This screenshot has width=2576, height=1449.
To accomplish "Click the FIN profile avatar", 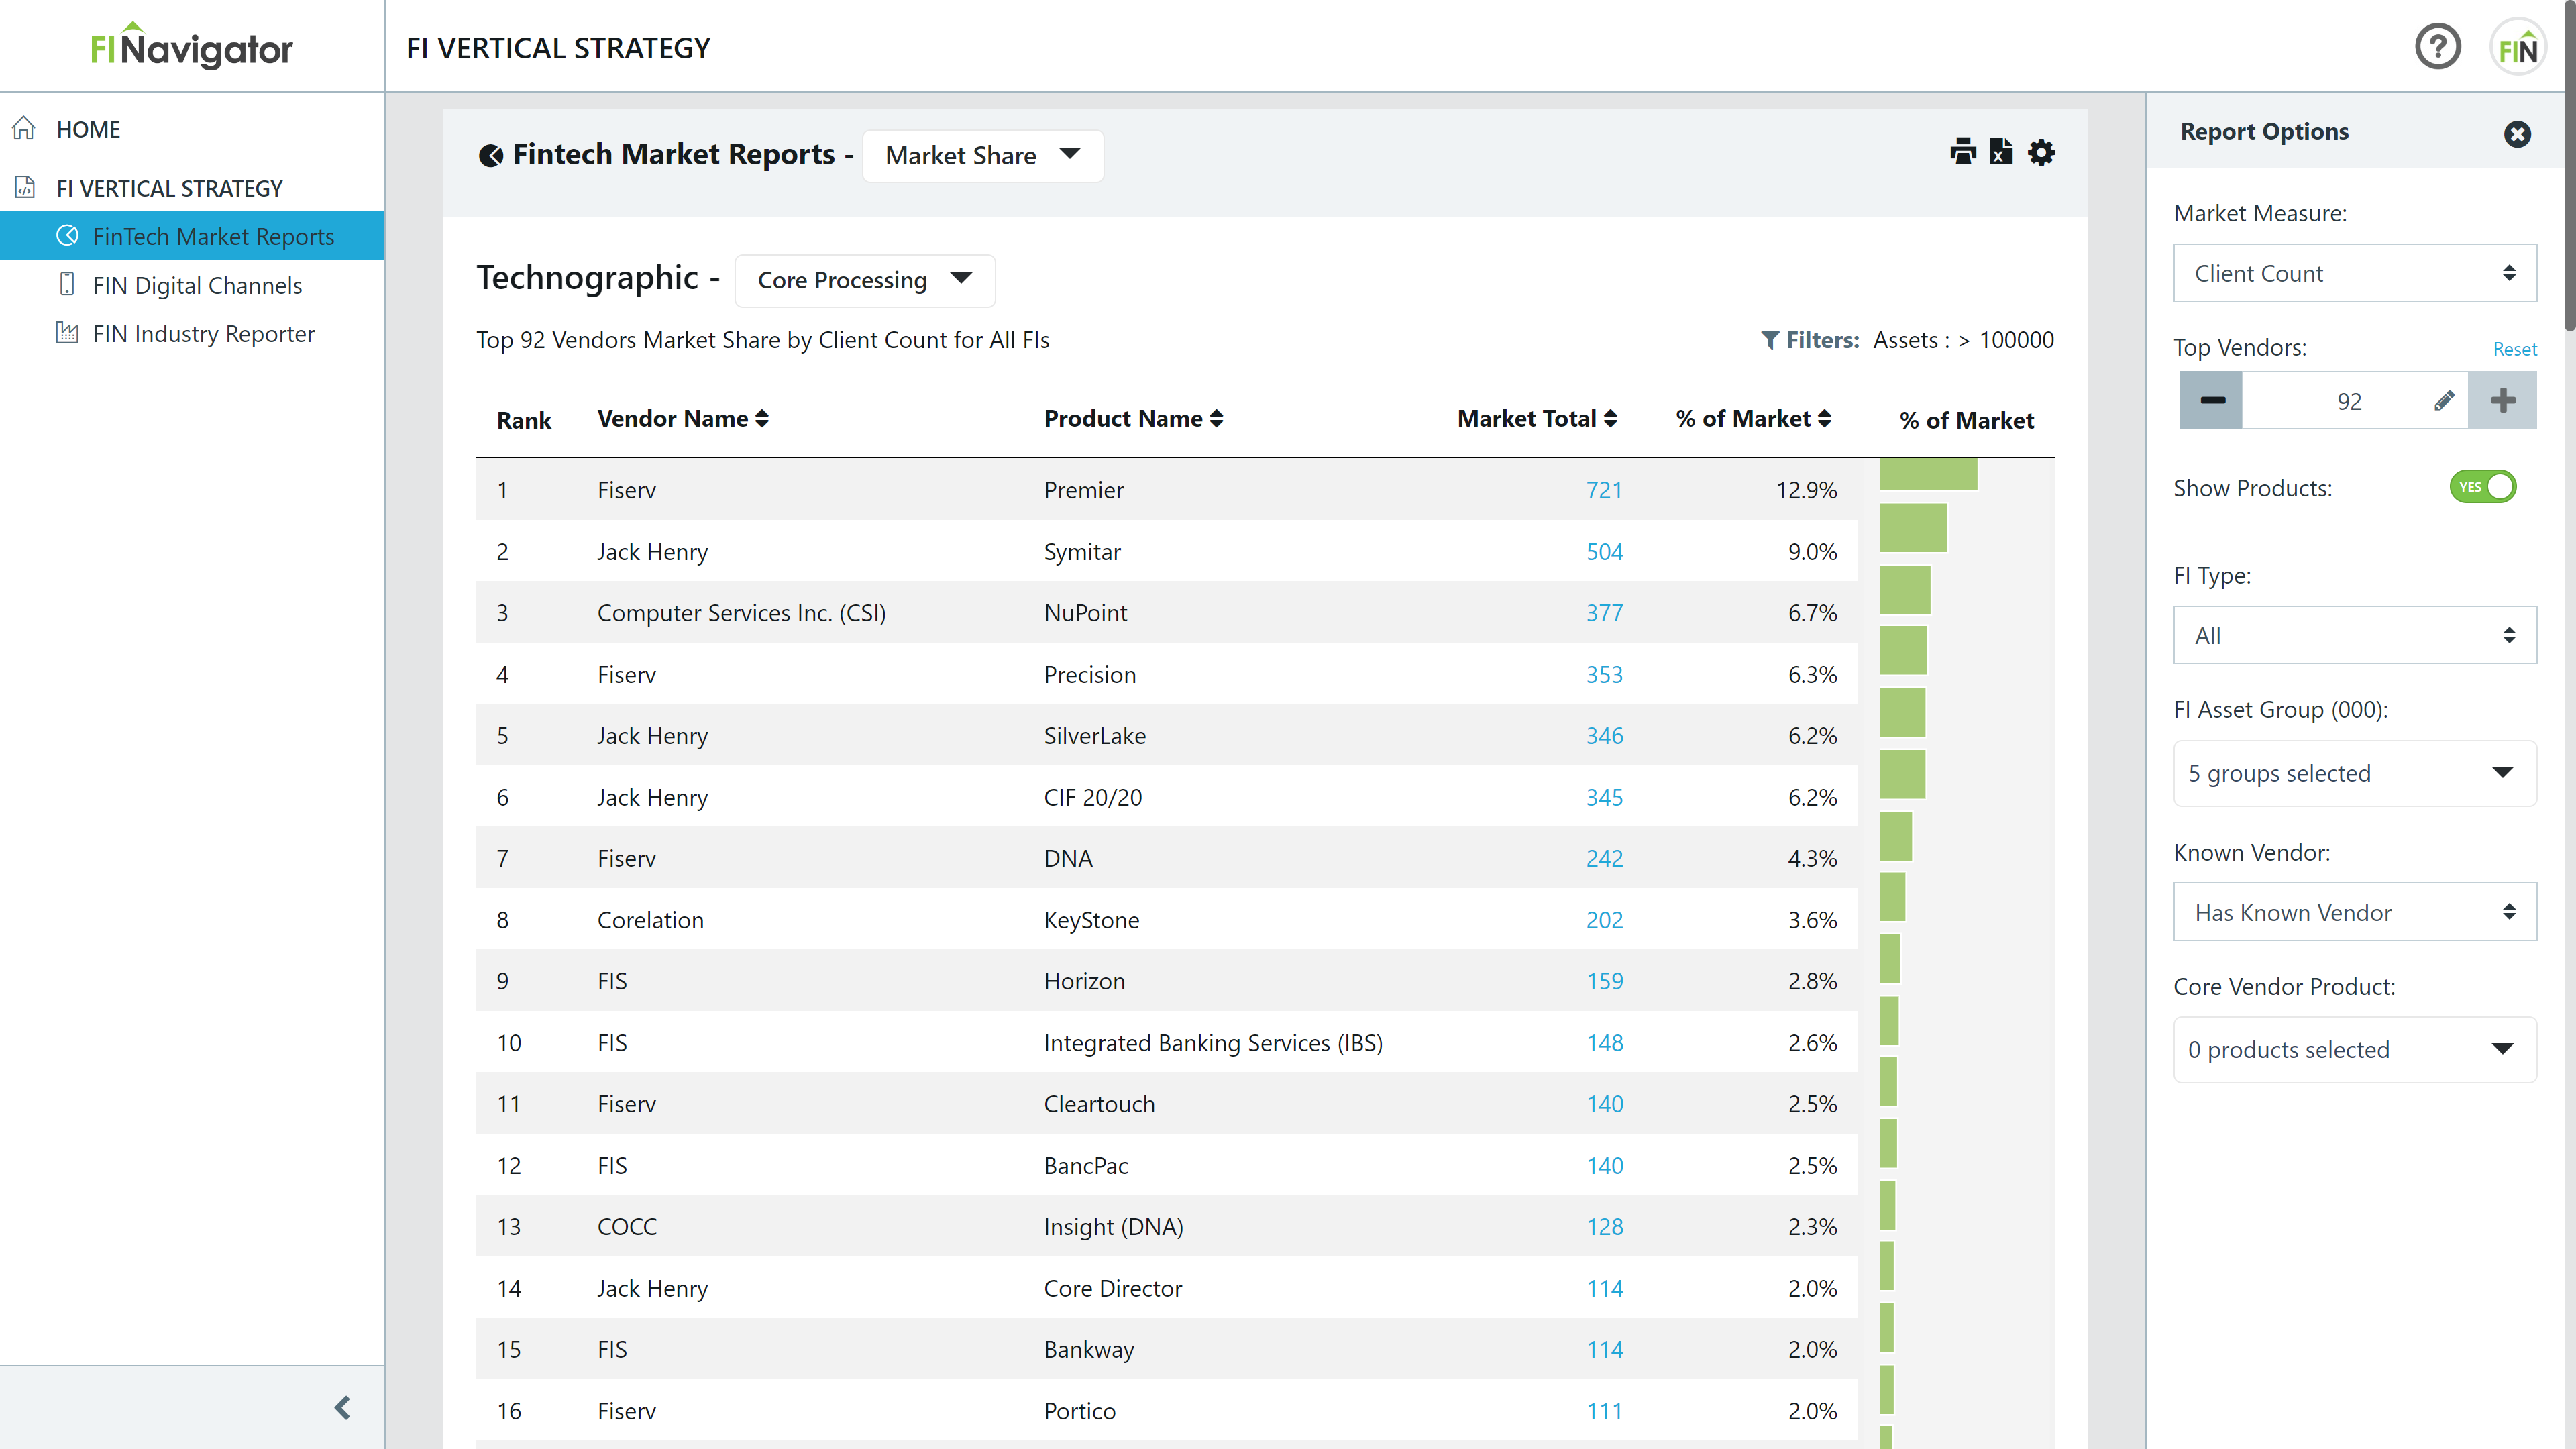I will [x=2517, y=47].
